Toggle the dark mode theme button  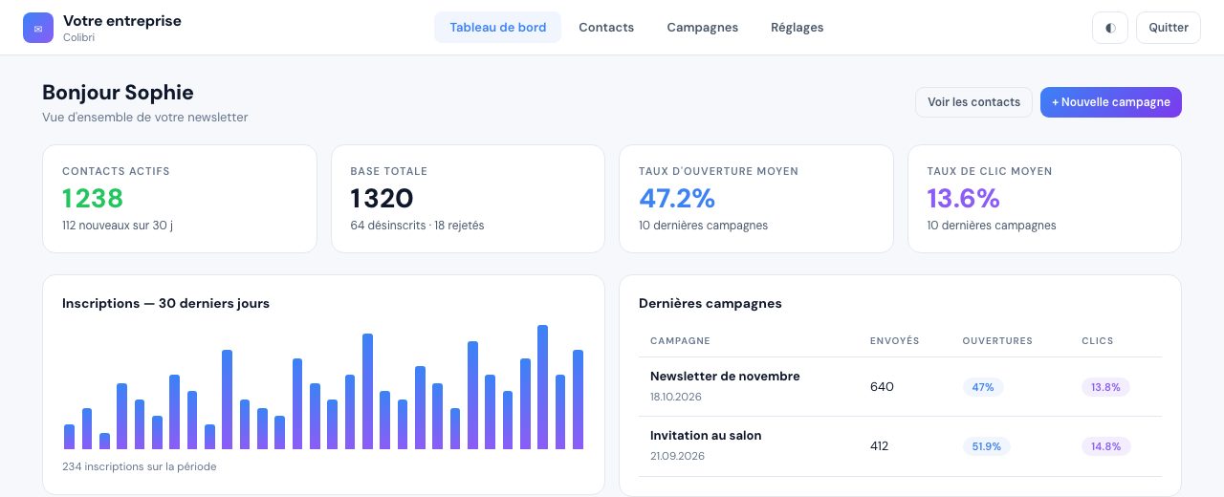click(x=1110, y=28)
